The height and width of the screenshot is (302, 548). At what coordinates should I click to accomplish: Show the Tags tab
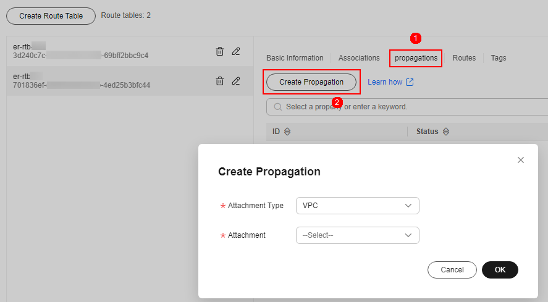(498, 58)
